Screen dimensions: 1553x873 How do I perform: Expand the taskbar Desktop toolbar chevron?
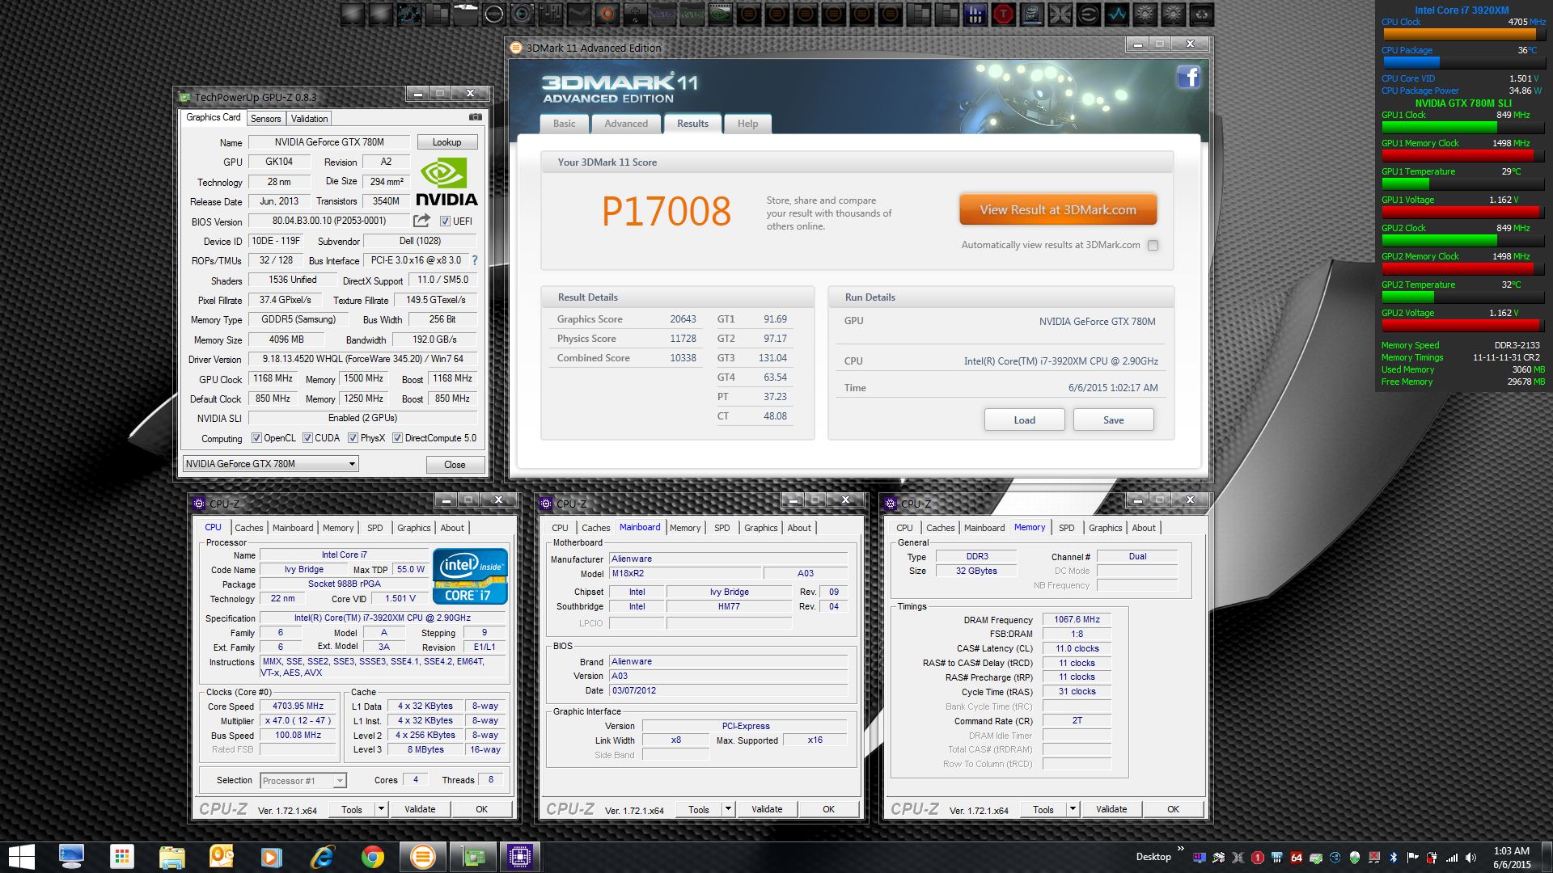tap(1180, 848)
